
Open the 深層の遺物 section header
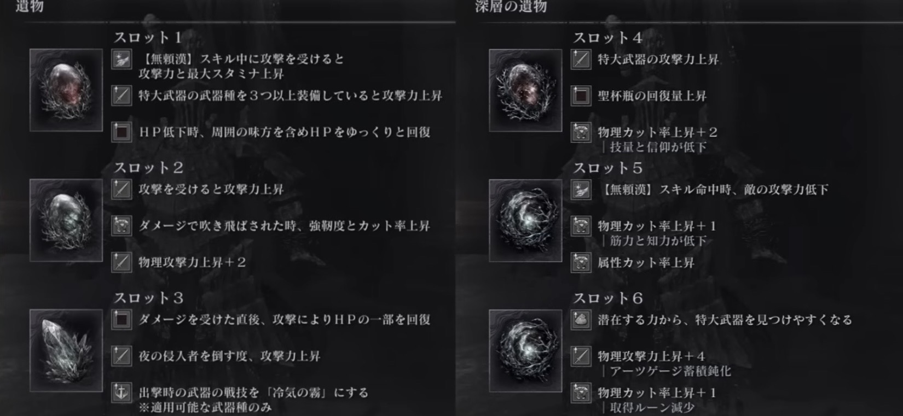[511, 7]
